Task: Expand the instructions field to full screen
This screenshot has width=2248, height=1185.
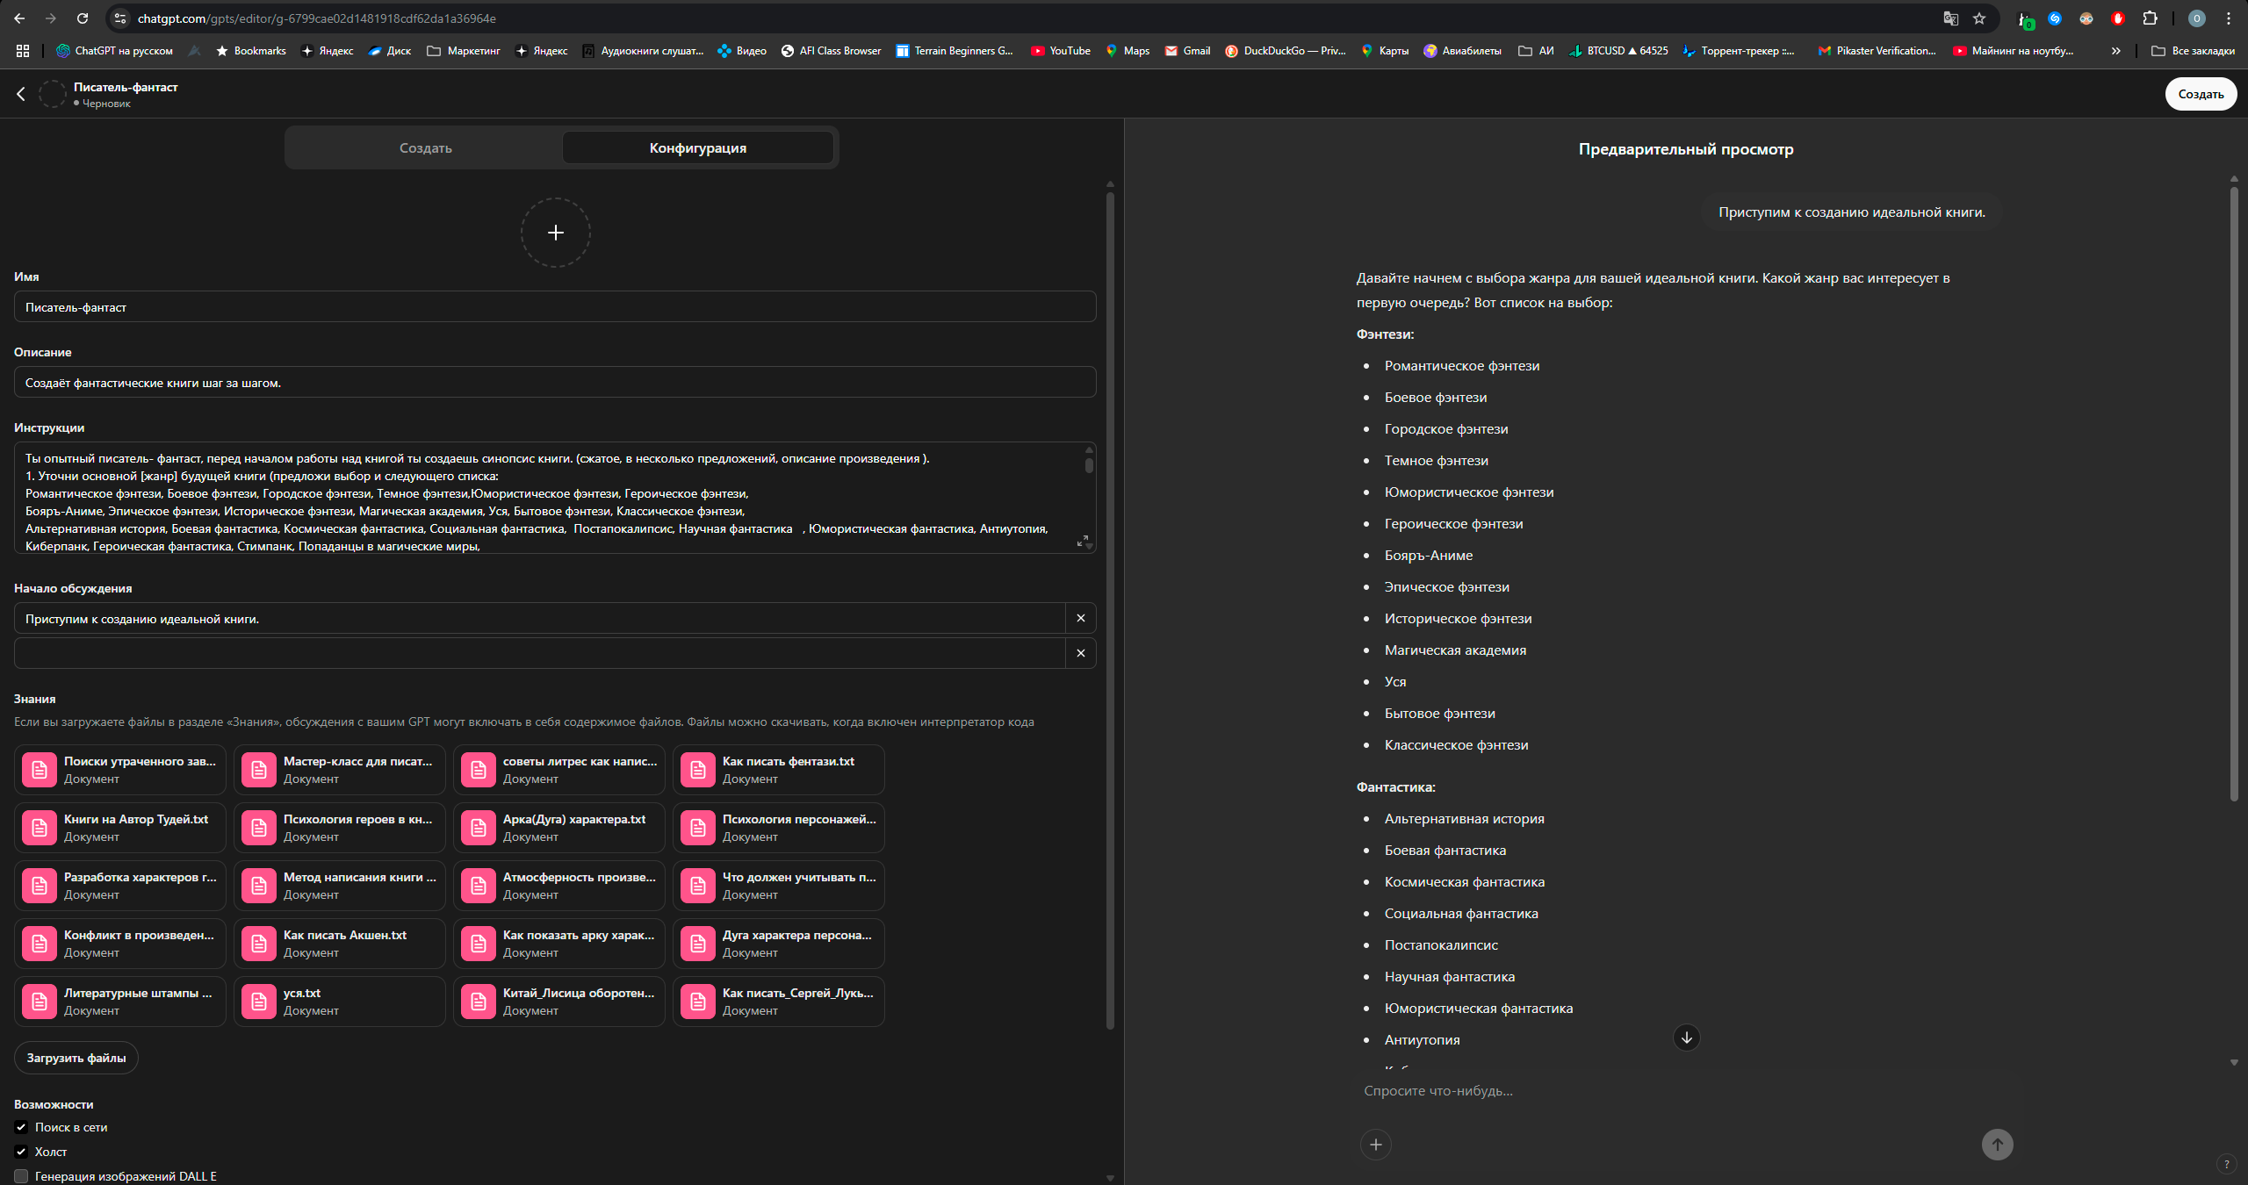Action: [1082, 541]
